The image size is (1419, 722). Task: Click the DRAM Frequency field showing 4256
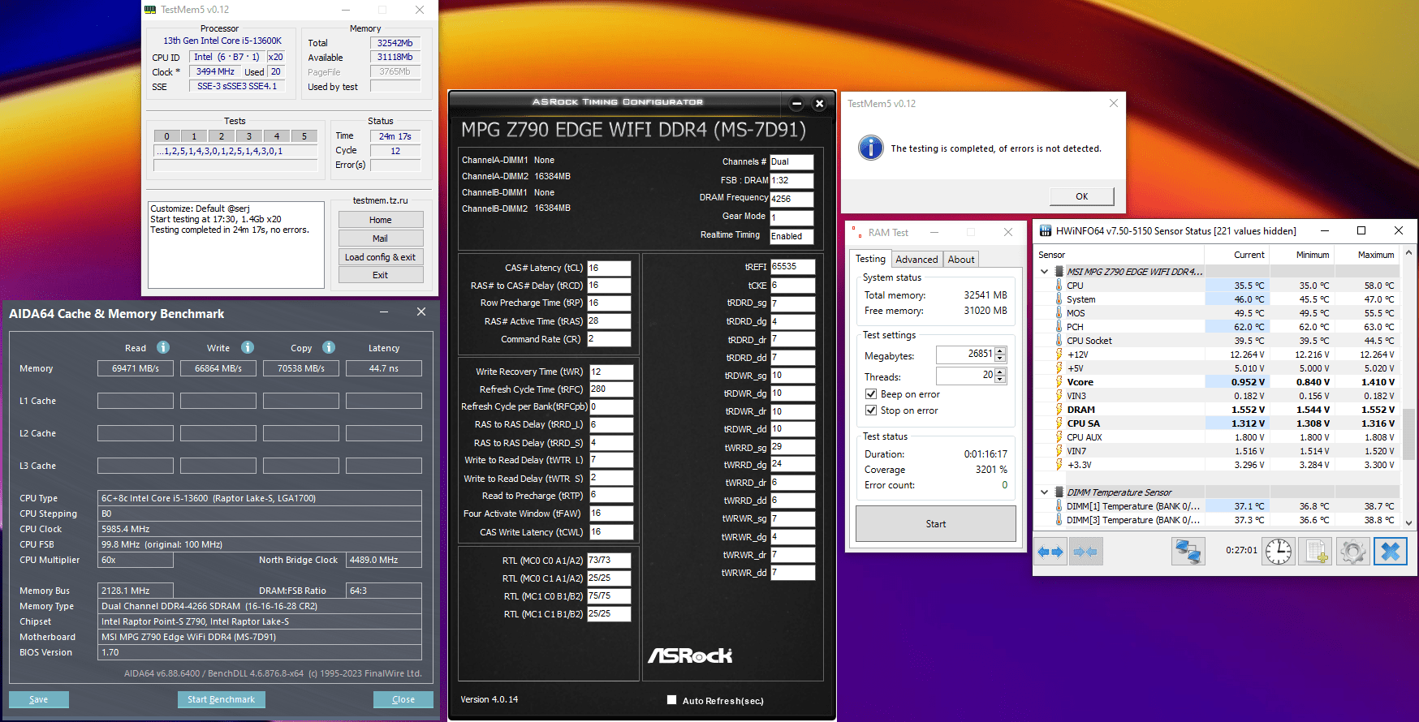(x=791, y=199)
